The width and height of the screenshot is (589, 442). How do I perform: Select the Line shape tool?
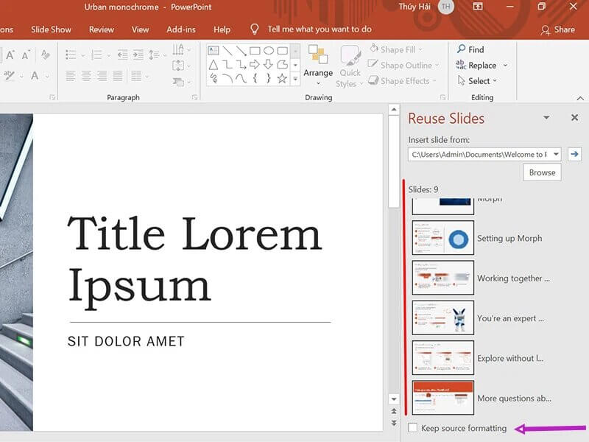click(x=228, y=50)
